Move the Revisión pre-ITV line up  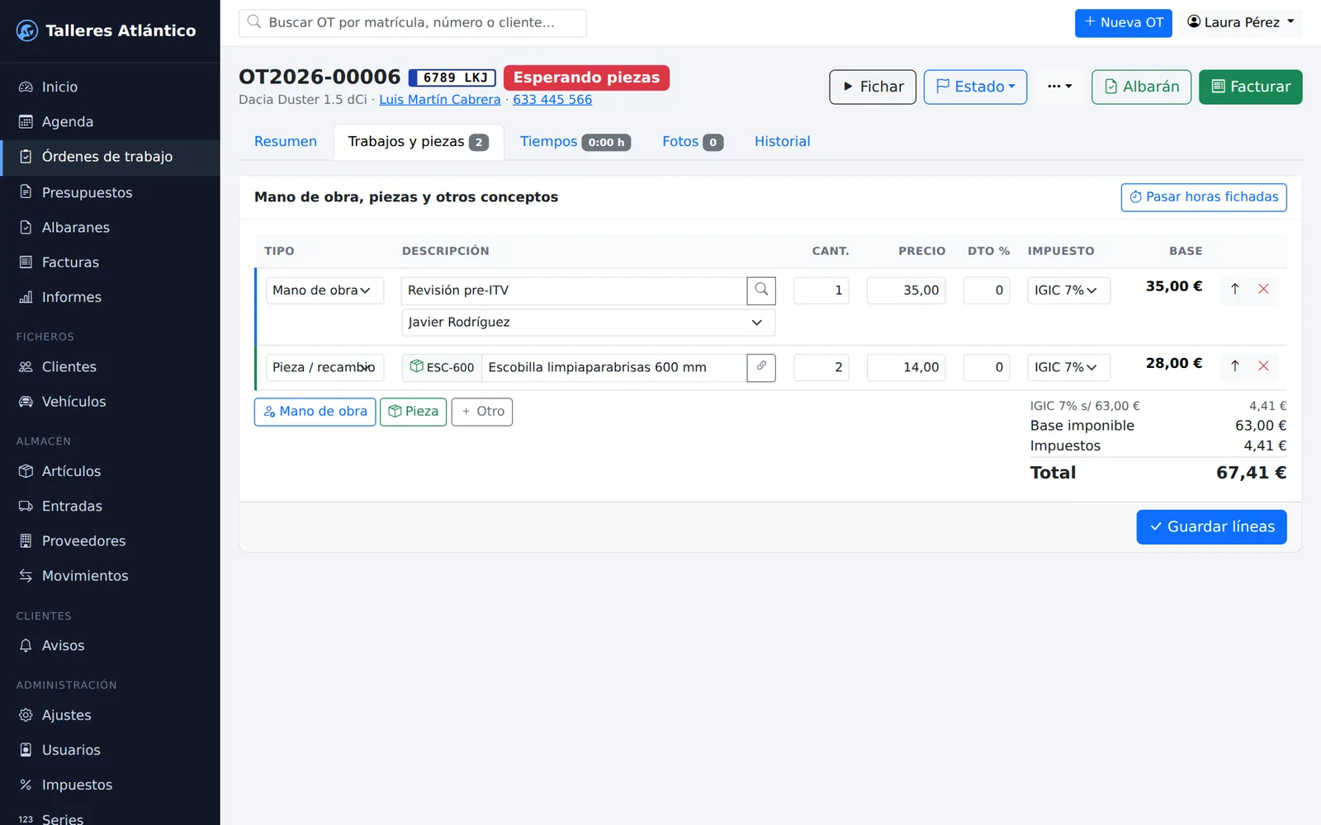(x=1235, y=289)
